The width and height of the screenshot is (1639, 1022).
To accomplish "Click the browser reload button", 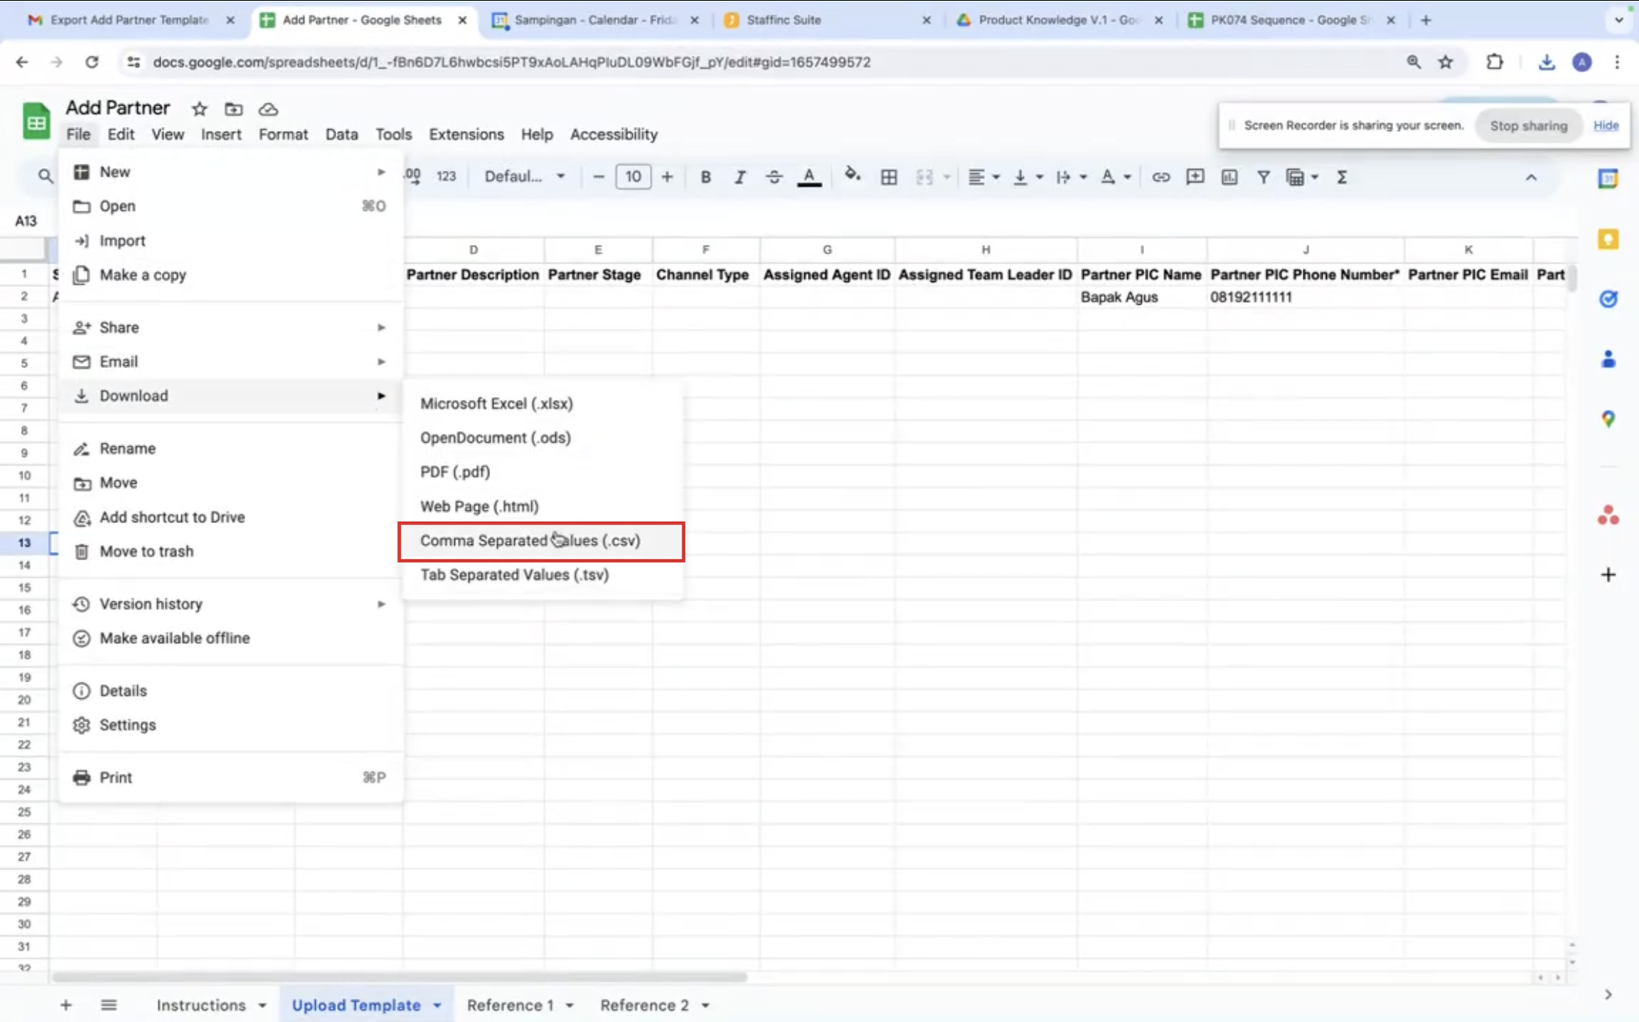I will [x=92, y=62].
